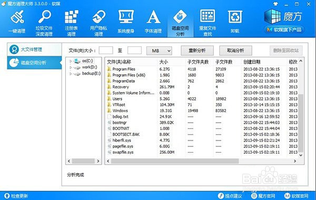Select work(D:) drive in tree
The image size is (316, 200).
tap(90, 67)
